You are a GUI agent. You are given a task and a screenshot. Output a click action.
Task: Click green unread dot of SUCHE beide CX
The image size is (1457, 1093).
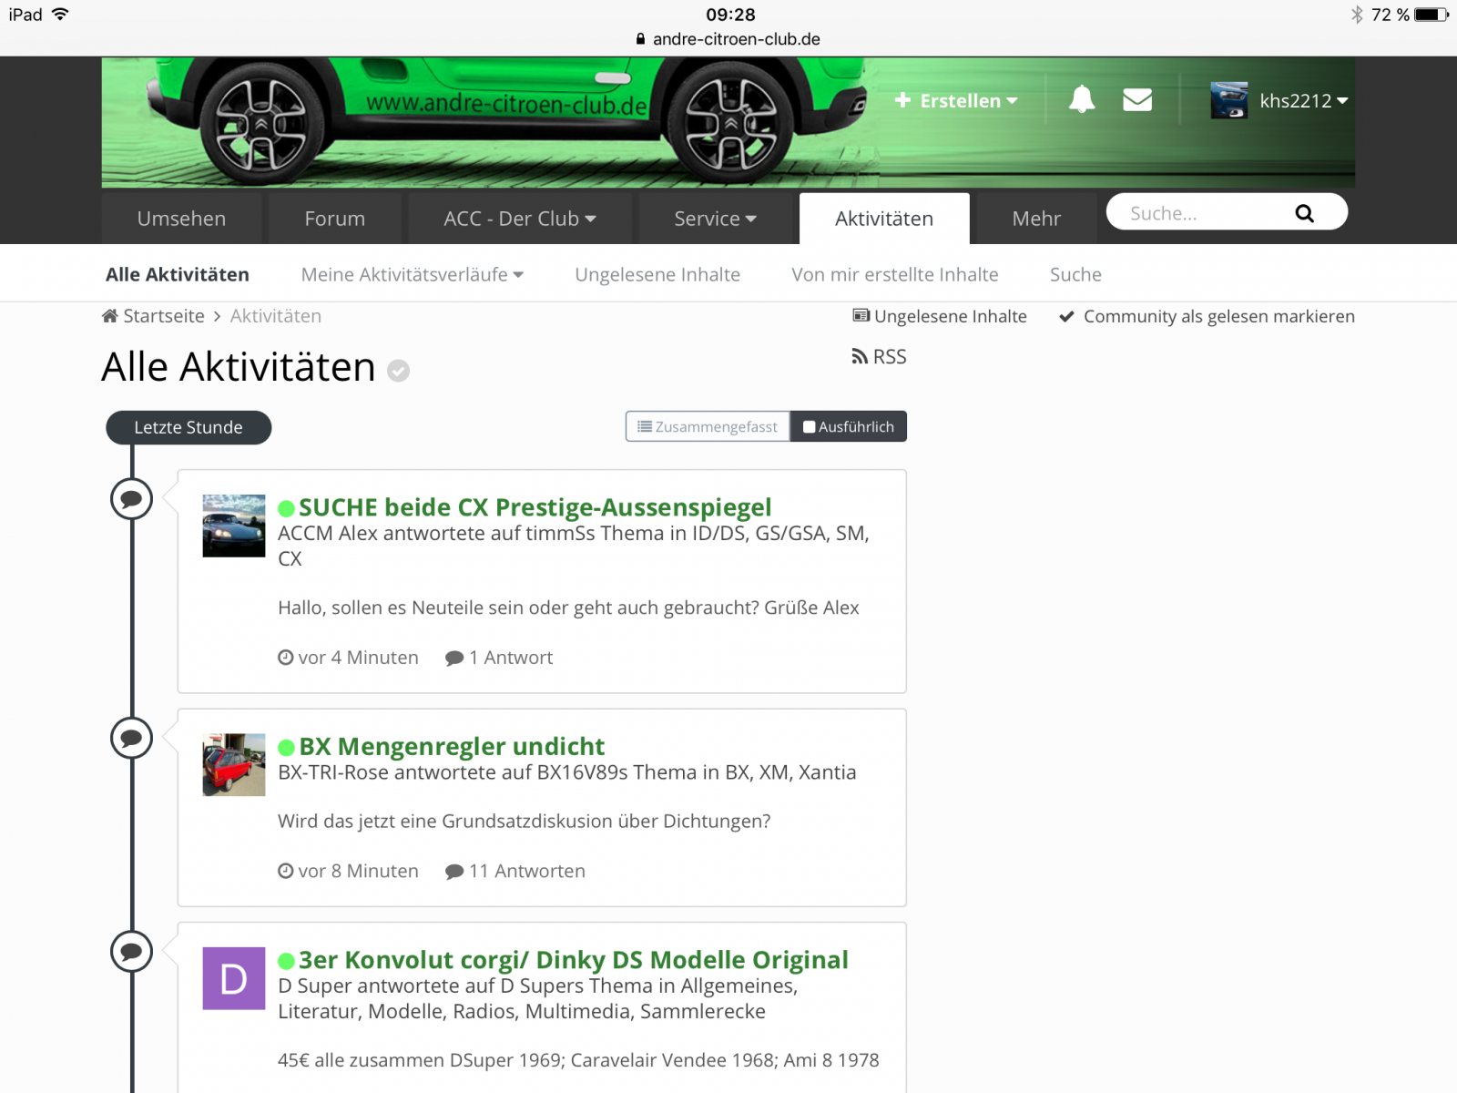286,508
